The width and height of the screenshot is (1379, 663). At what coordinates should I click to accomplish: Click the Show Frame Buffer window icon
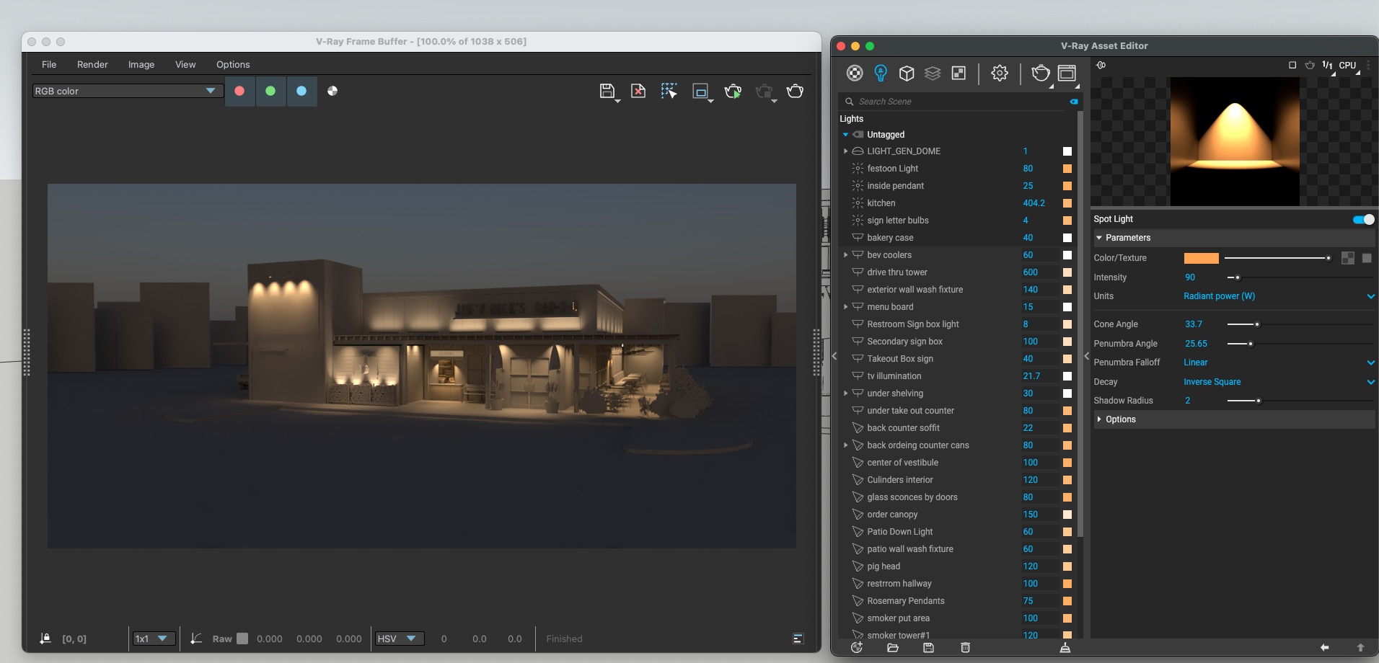click(1067, 73)
